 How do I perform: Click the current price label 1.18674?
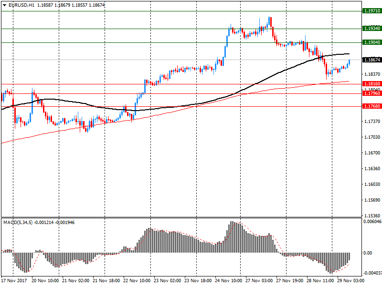pos(372,60)
